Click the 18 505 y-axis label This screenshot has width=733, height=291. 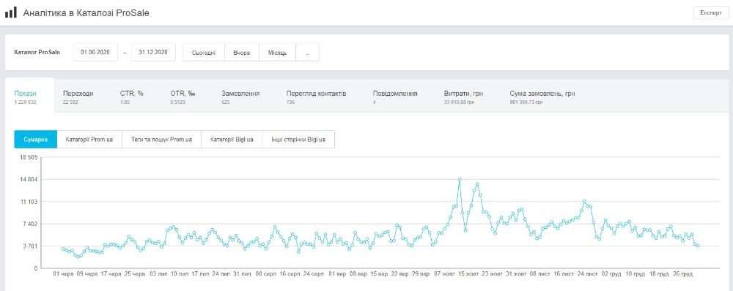point(29,158)
